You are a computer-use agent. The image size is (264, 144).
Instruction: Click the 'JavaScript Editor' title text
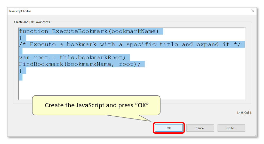(20, 11)
